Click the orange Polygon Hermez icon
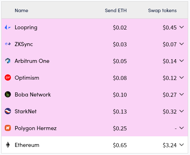This screenshot has height=155, width=190. [x=8, y=128]
